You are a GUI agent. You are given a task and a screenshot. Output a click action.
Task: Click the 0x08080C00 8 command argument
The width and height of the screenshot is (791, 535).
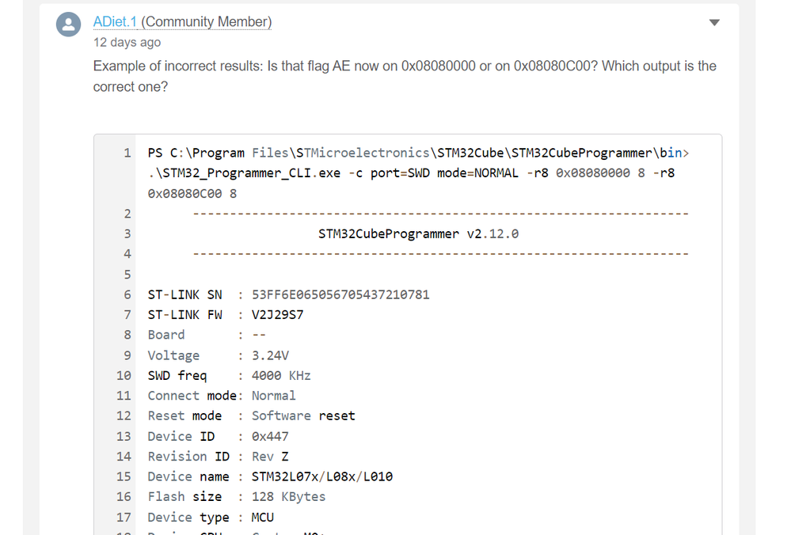tap(192, 194)
